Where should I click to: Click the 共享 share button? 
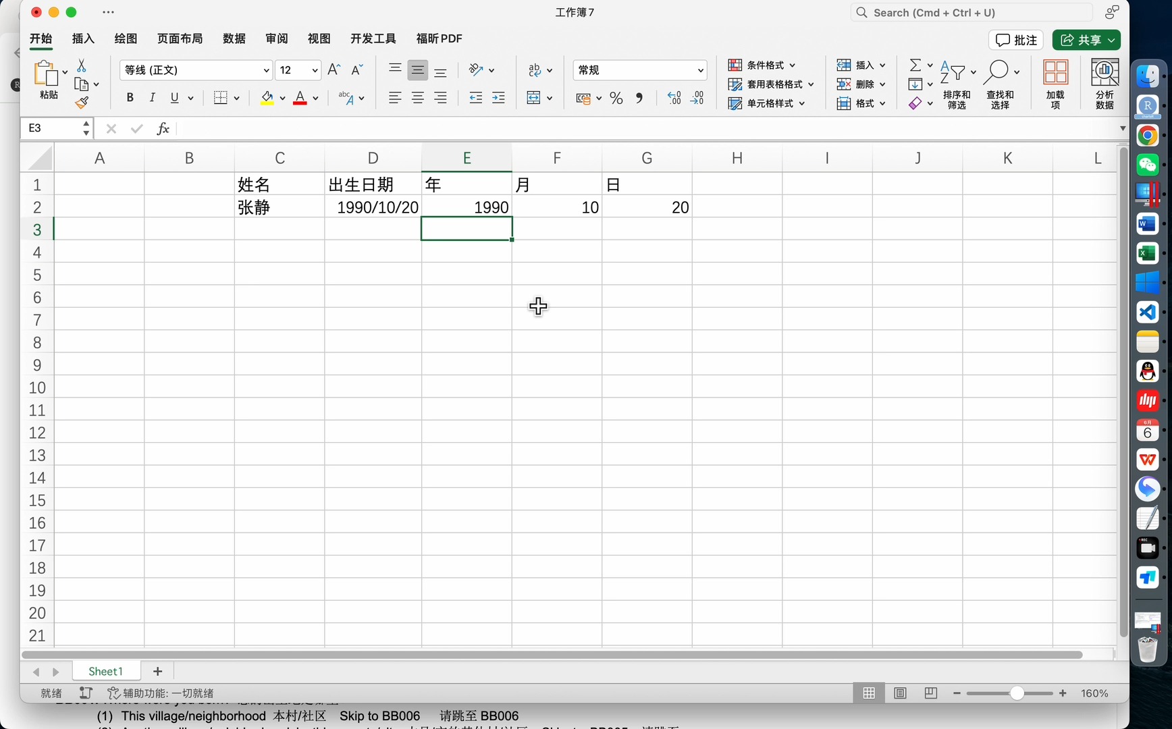click(x=1086, y=40)
